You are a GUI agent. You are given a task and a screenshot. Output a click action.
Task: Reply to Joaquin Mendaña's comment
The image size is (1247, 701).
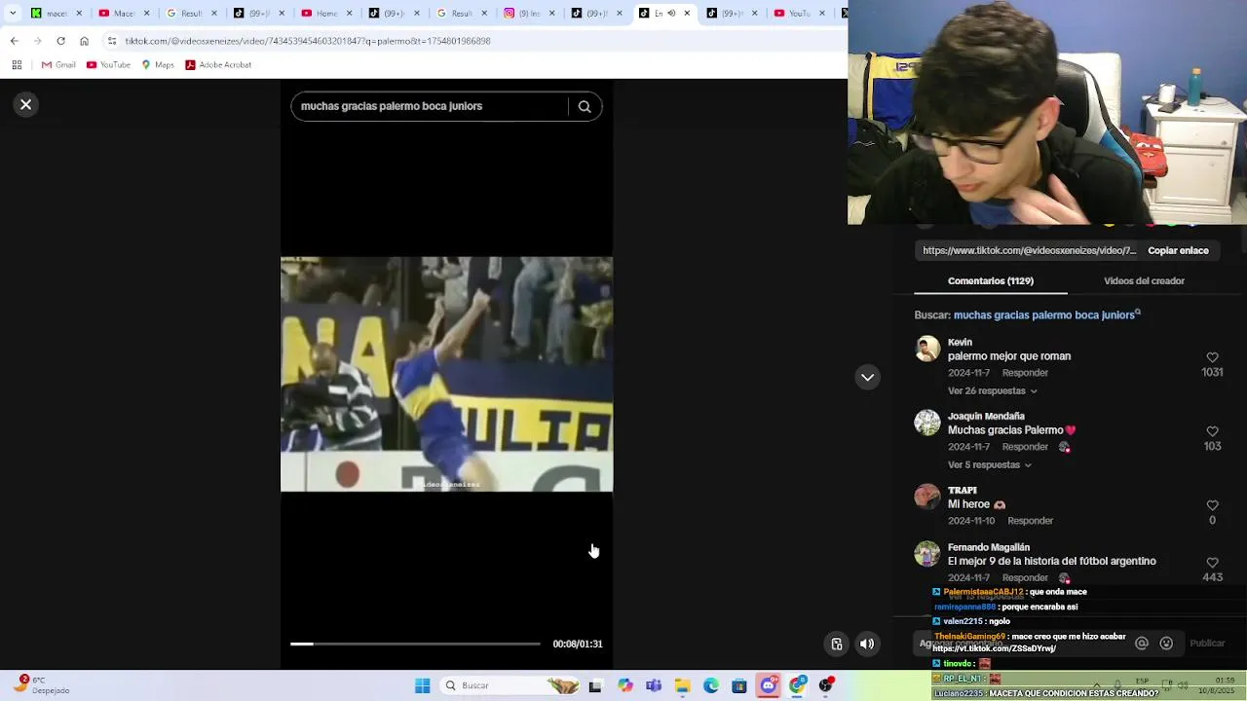[1025, 447]
